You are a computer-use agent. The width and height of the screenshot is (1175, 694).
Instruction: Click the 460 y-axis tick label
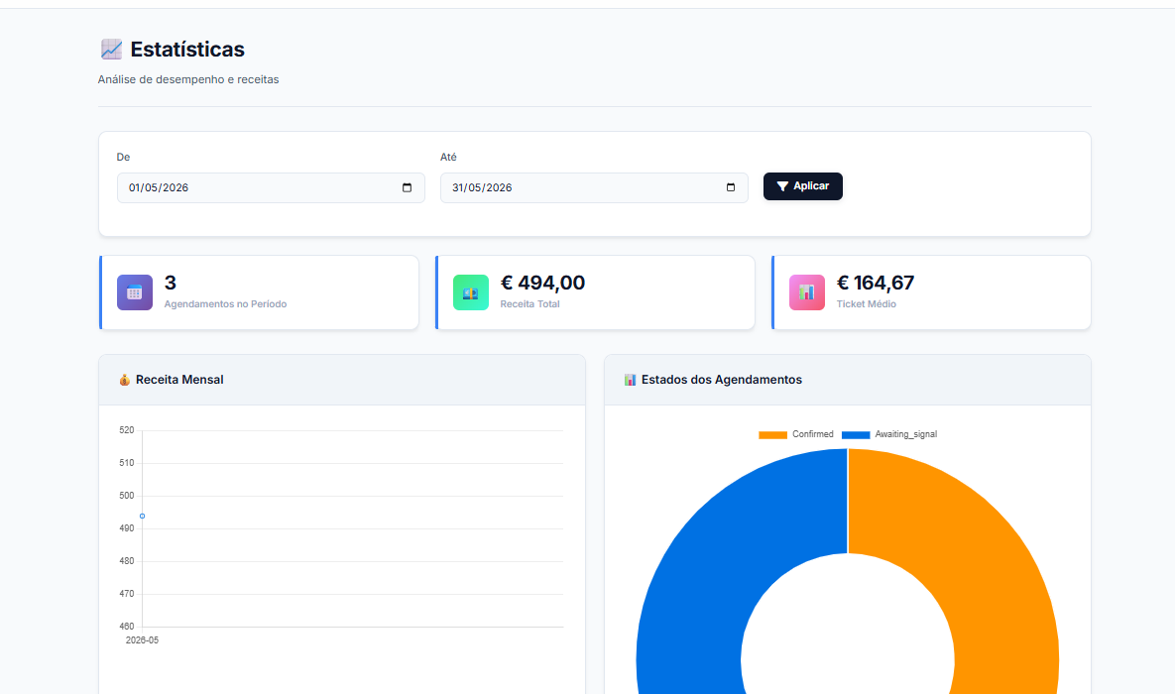(x=127, y=627)
